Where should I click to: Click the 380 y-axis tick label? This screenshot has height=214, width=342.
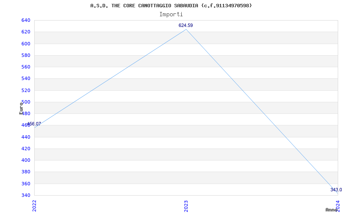26,172
